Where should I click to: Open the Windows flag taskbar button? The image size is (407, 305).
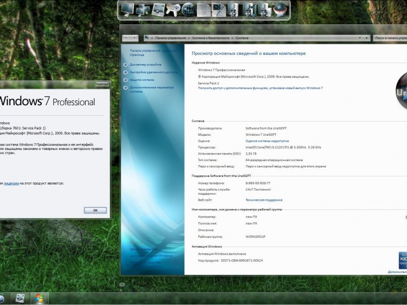pyautogui.click(x=40, y=298)
